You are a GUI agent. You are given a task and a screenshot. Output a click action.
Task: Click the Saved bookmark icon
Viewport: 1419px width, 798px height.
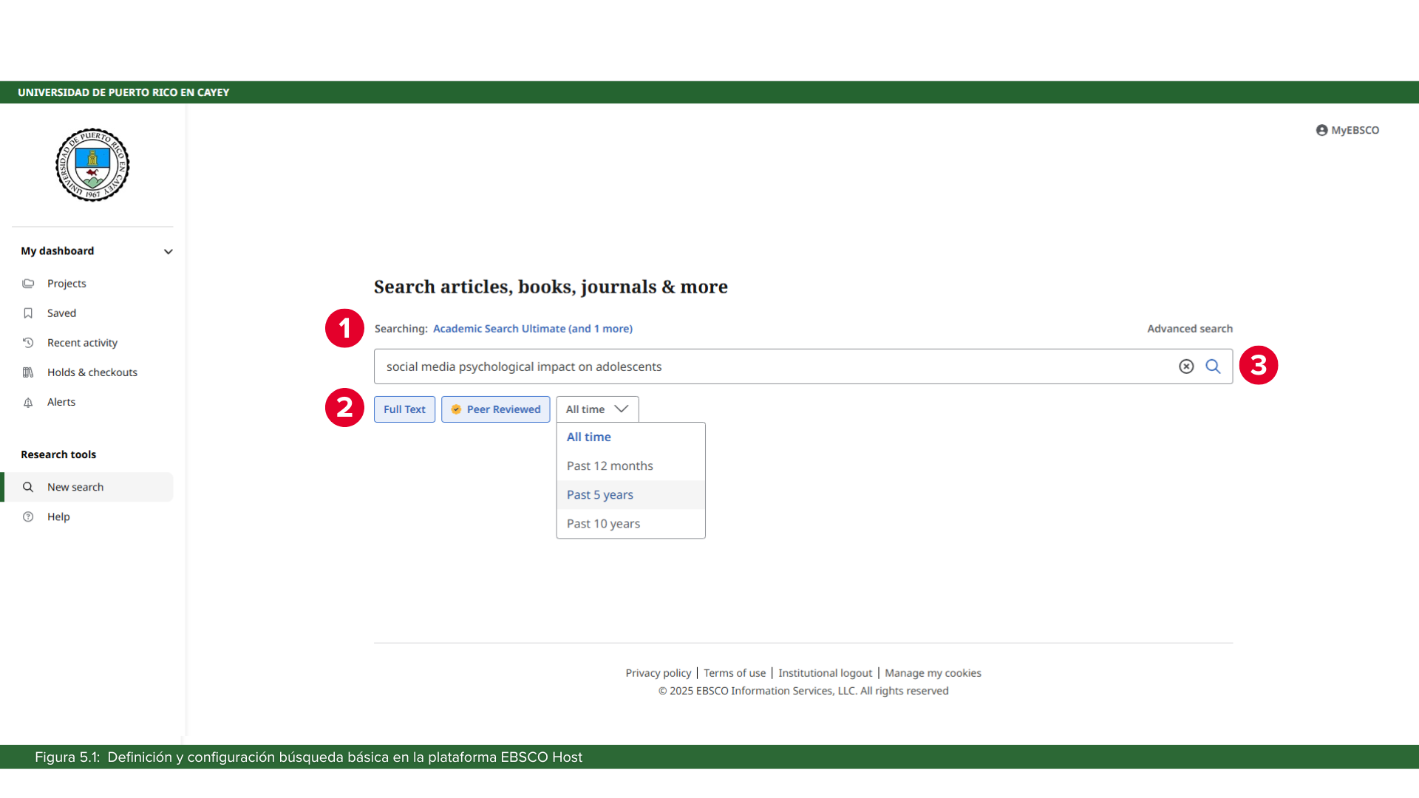coord(28,313)
